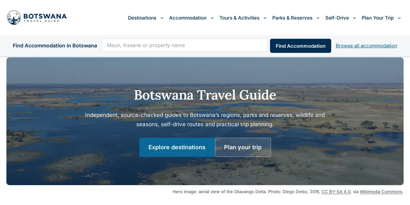Open the CC BY-SA 4.0 license link

coord(336,192)
